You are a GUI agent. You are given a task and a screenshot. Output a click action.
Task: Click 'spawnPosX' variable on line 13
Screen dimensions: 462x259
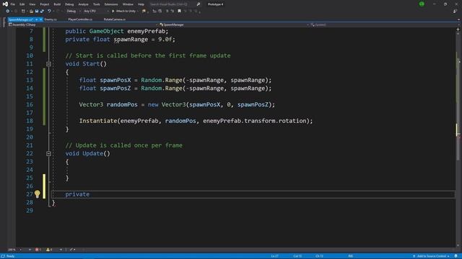(x=115, y=80)
